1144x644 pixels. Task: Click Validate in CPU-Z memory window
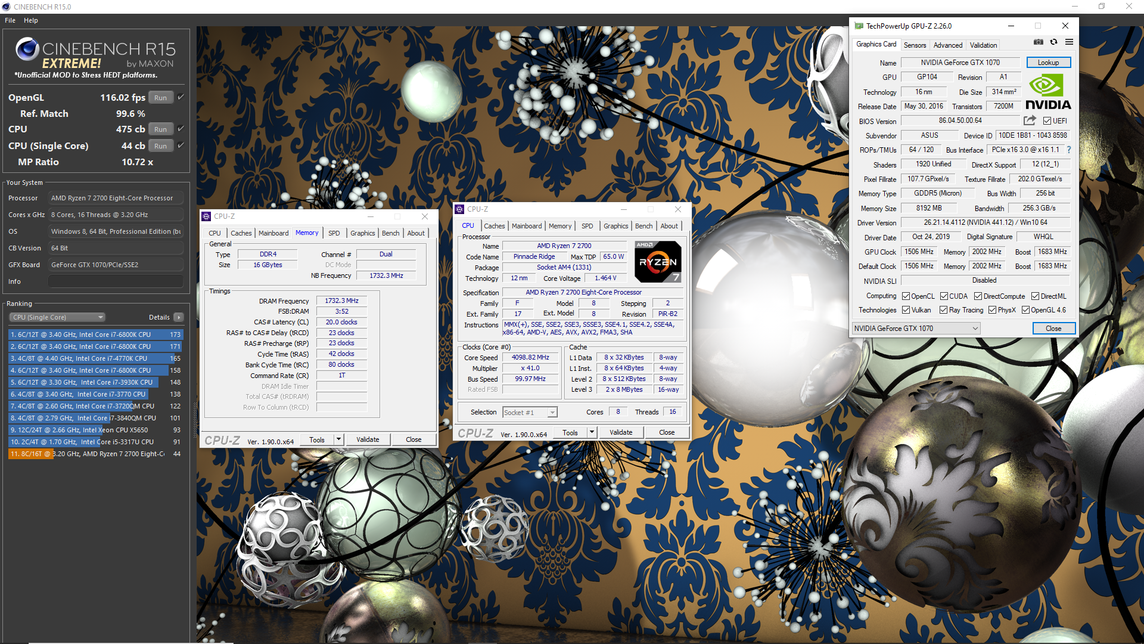pyautogui.click(x=368, y=439)
